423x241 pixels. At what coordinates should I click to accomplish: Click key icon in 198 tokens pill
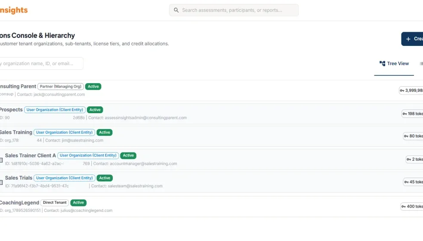404,114
